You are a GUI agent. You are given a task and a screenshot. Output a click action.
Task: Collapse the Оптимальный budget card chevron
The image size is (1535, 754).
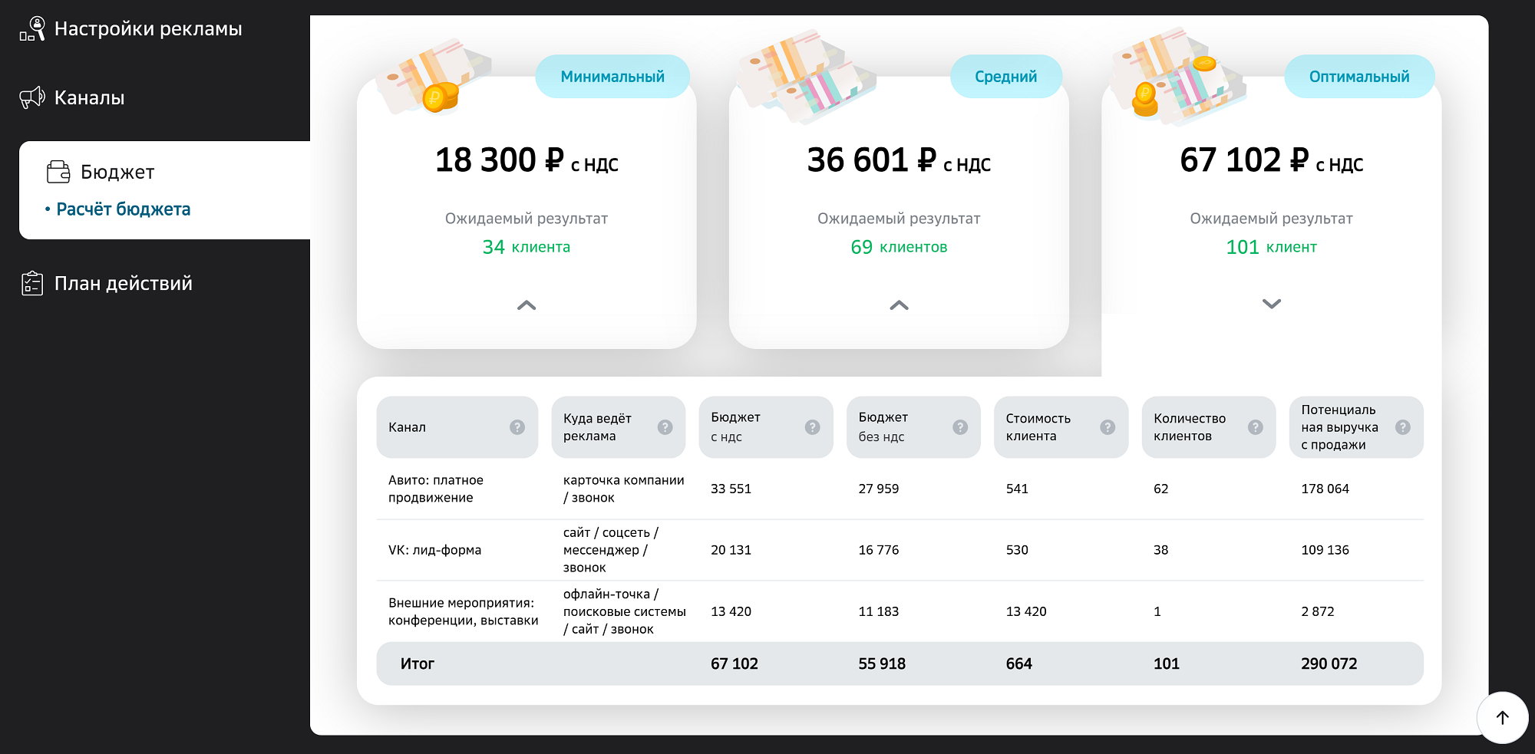pyautogui.click(x=1271, y=304)
